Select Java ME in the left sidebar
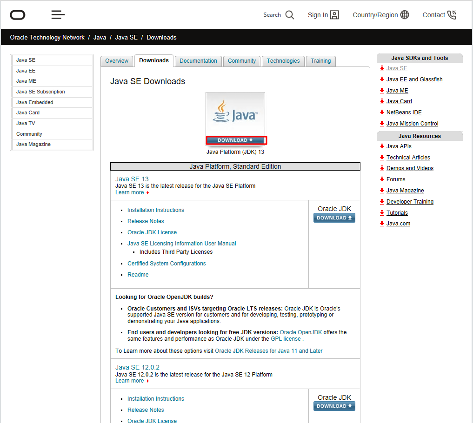The height and width of the screenshot is (423, 473). pyautogui.click(x=52, y=81)
